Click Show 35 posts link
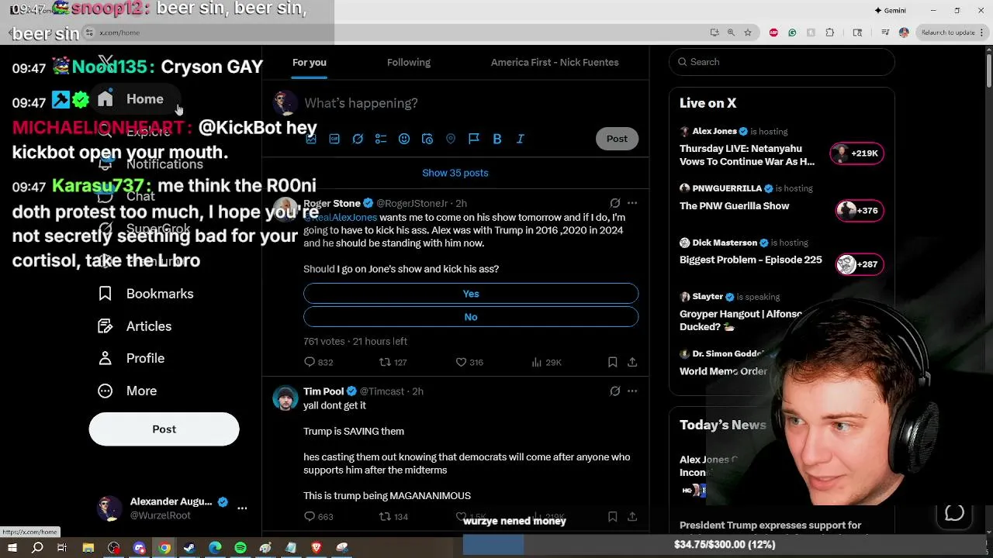This screenshot has width=993, height=558. coord(455,173)
